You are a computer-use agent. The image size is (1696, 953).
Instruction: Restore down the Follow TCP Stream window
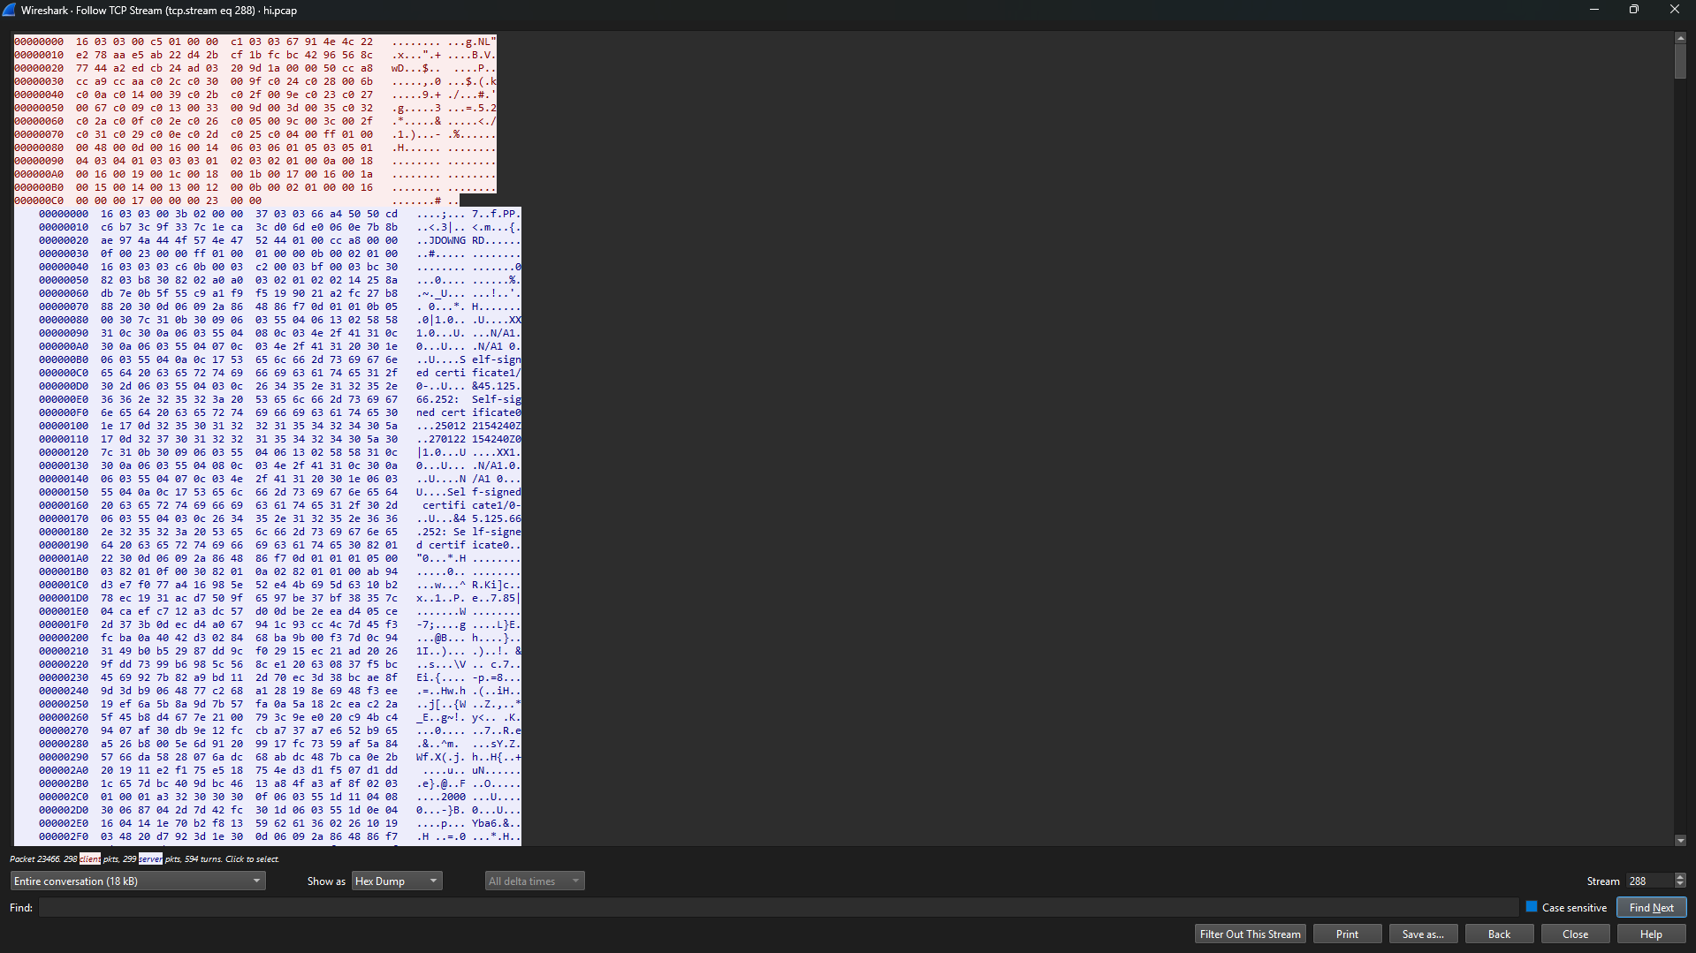(1633, 10)
